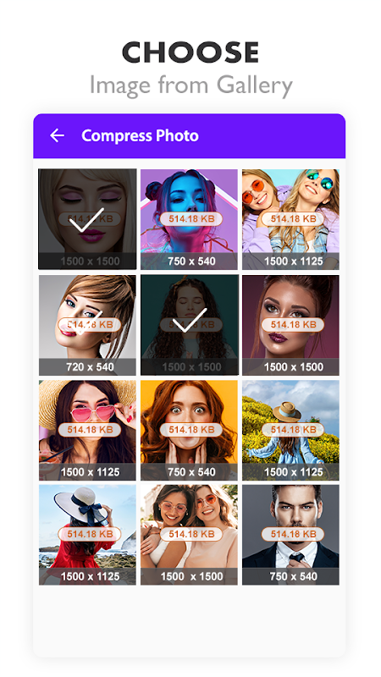This screenshot has width=381, height=677.
Task: Choose the bronze makeup woman portrait
Action: click(290, 325)
